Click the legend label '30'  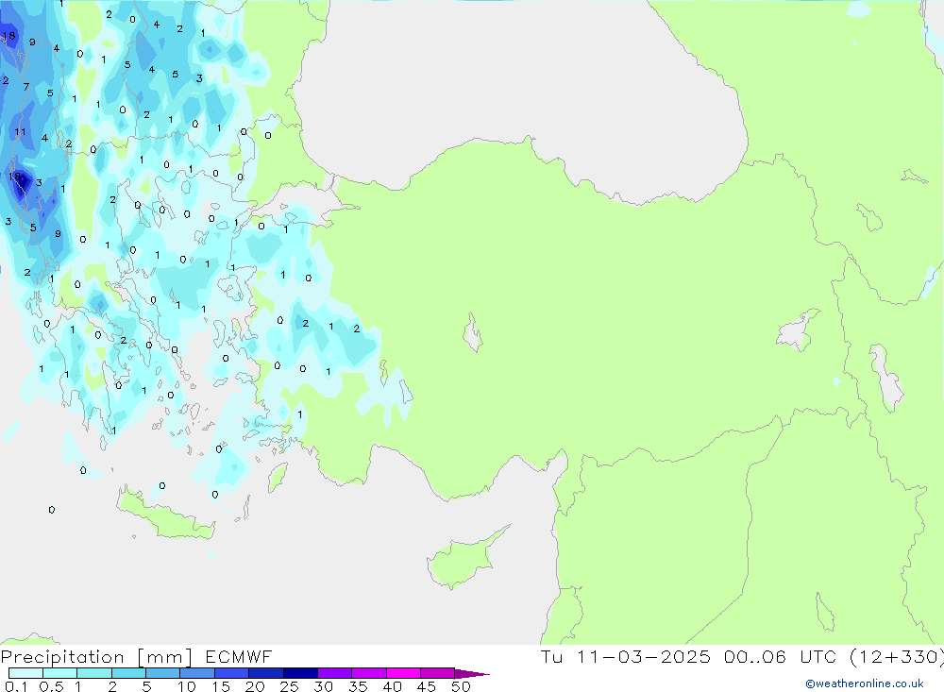pos(324,686)
